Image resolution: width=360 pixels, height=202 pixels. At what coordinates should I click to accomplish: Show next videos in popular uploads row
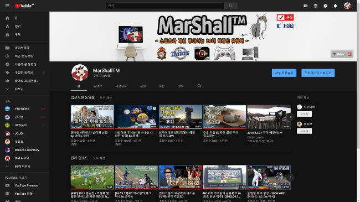[x=290, y=177]
